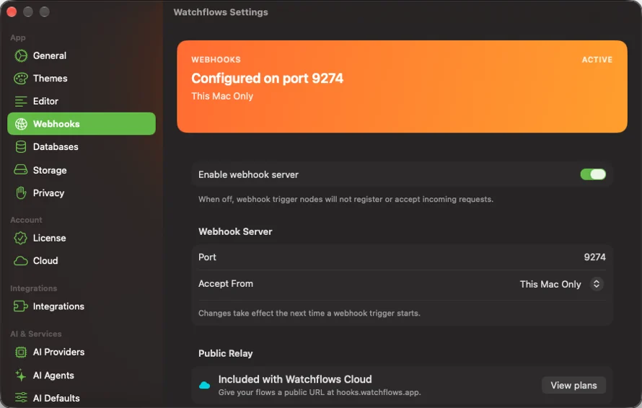Open the Editor settings label
This screenshot has height=408, width=642.
[x=45, y=101]
